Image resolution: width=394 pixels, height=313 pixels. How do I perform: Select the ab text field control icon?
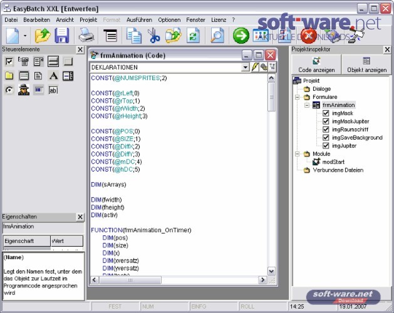click(53, 90)
